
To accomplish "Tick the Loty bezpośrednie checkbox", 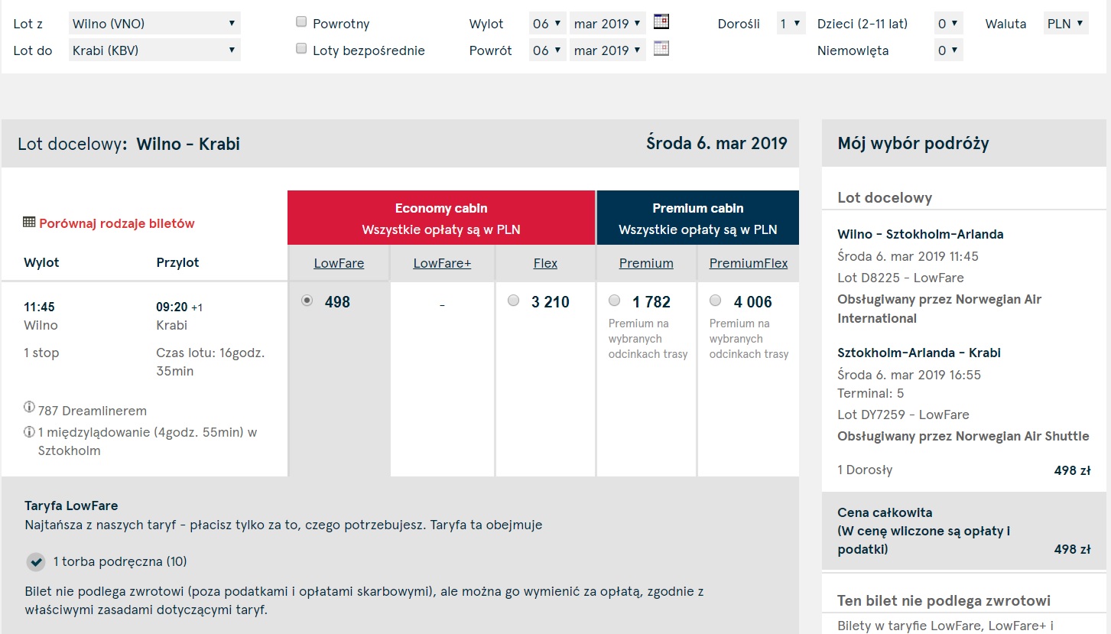I will (x=301, y=49).
